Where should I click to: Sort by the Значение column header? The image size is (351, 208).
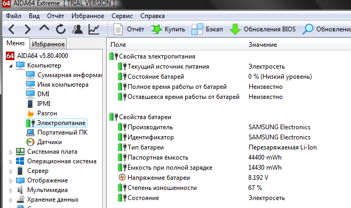[298, 45]
